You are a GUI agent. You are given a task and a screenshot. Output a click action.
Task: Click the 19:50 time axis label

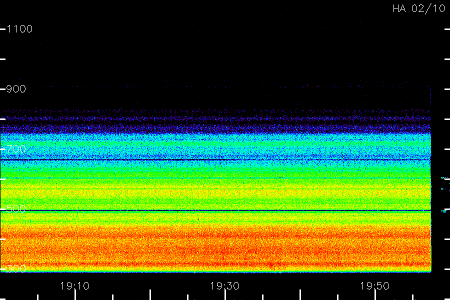[375, 286]
